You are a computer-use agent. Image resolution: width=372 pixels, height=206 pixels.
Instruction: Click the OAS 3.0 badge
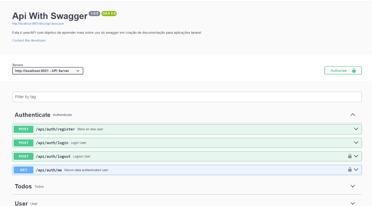(x=109, y=13)
